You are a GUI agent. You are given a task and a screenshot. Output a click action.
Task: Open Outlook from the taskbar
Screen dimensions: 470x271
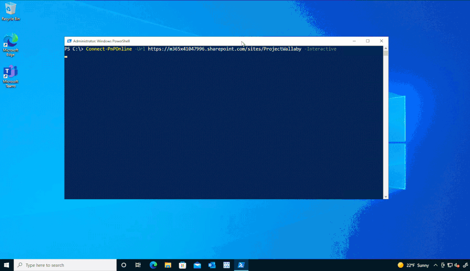[x=212, y=265]
